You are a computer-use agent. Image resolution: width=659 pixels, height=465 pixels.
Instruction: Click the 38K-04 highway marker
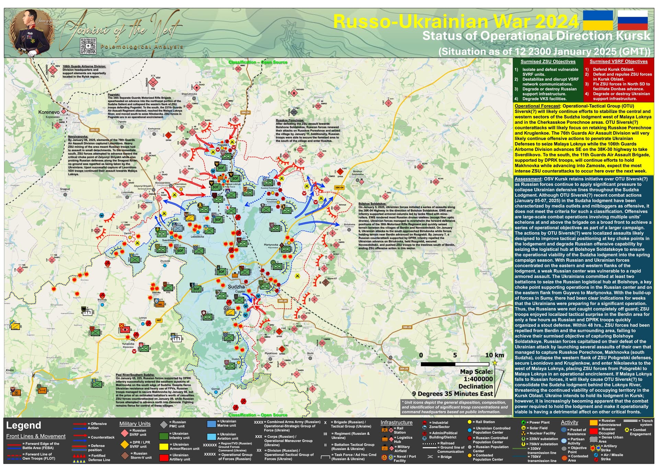coord(339,188)
